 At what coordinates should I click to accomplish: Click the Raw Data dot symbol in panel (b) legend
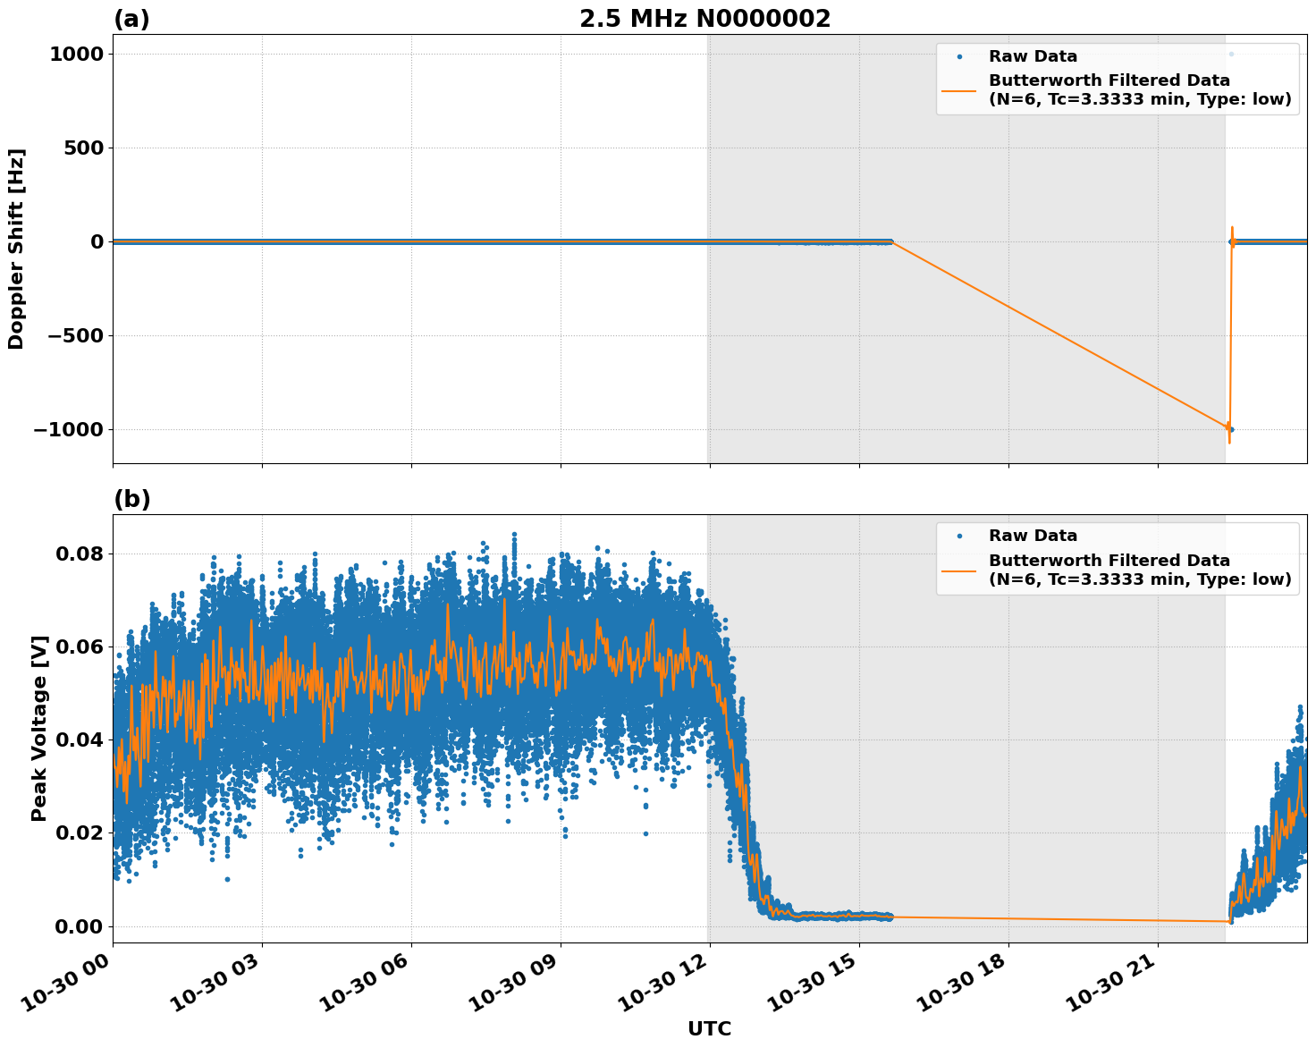[961, 535]
